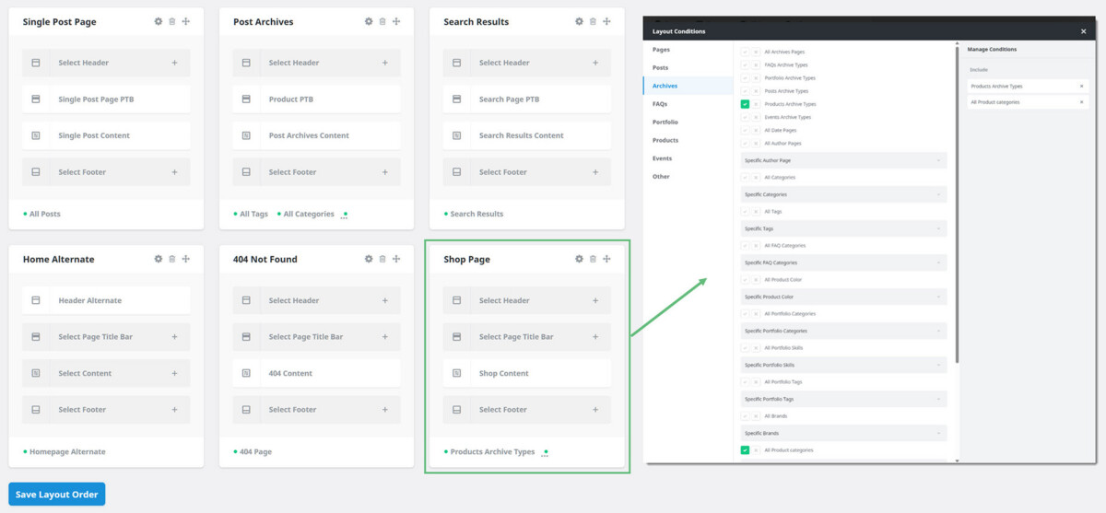Image resolution: width=1106 pixels, height=513 pixels.
Task: Expand Specific Categories dropdown
Action: [843, 194]
